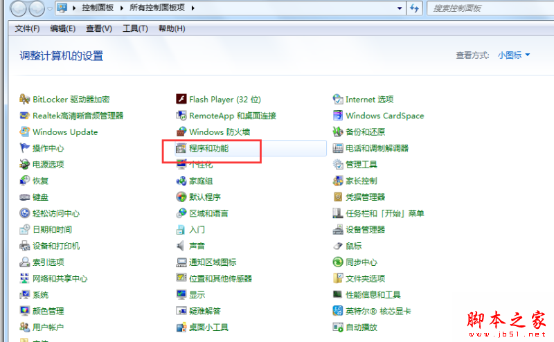Screen dimensions: 554x342
Task: Open the 操作中心 flag icon
Action: coord(24,148)
